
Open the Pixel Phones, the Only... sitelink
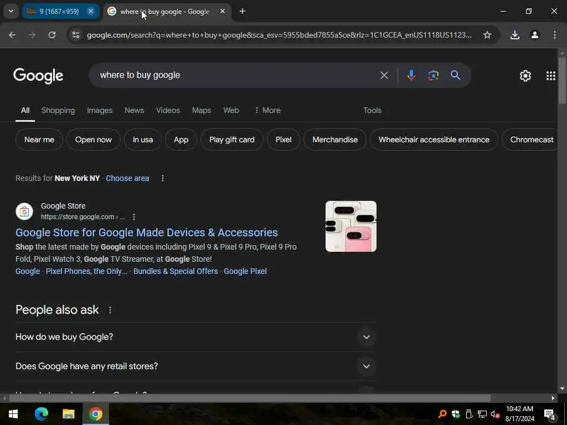[86, 271]
